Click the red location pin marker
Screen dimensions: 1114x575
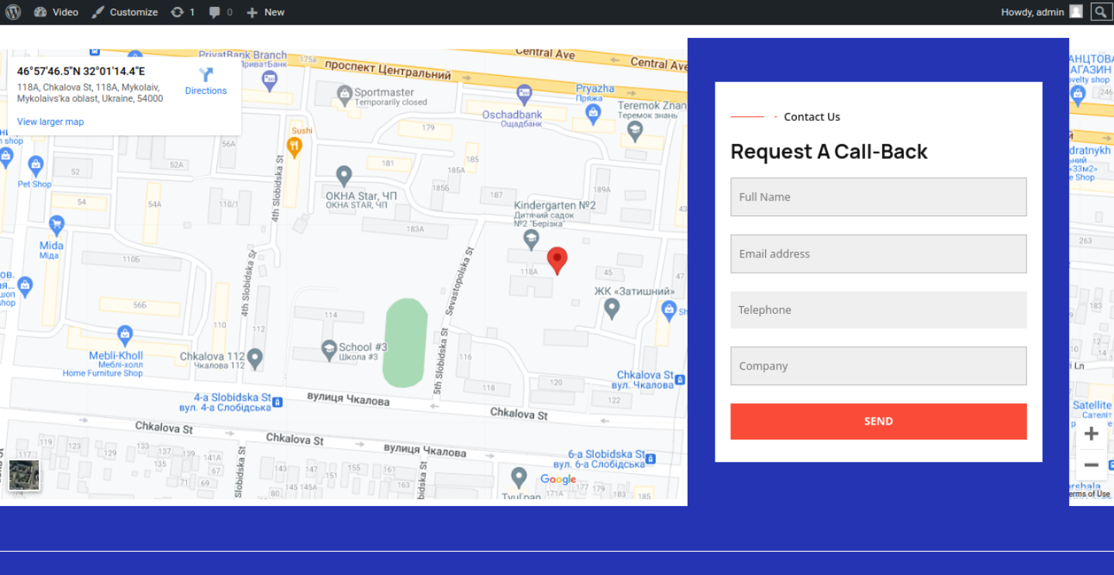pos(557,260)
